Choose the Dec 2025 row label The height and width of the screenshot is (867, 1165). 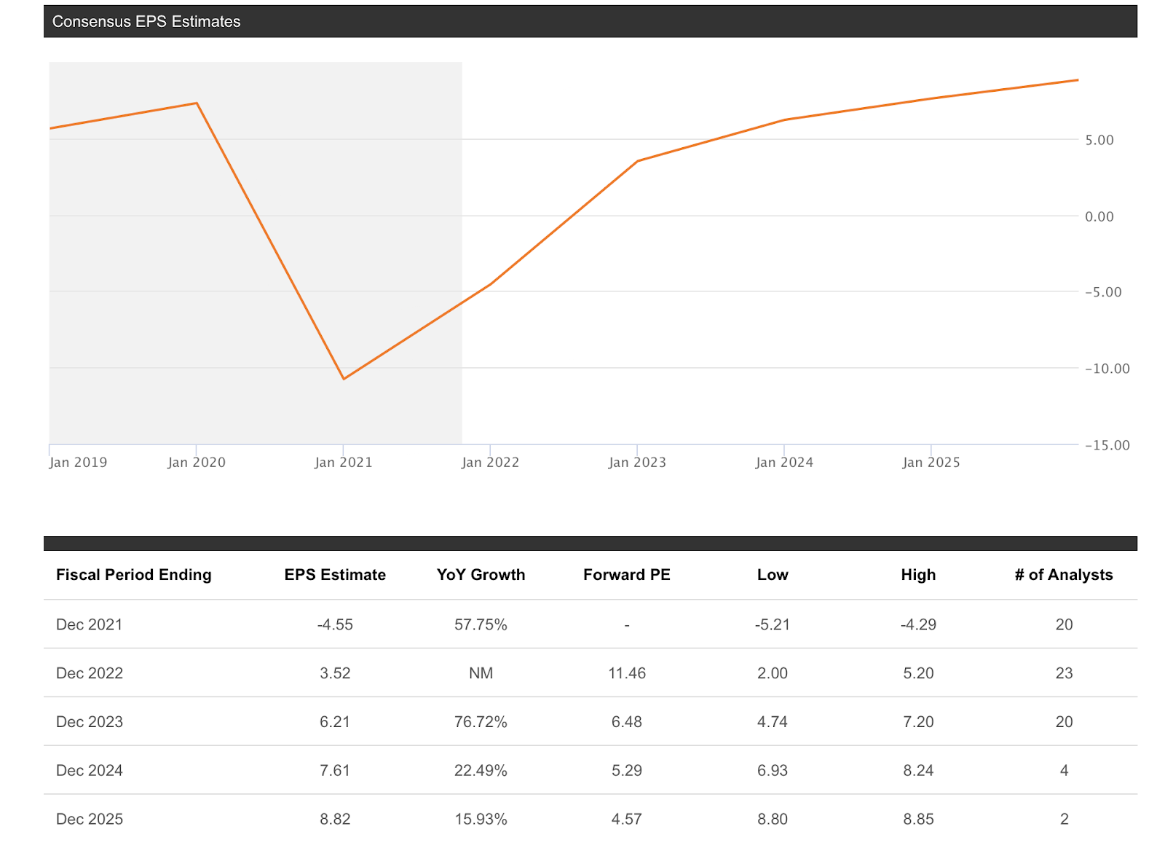coord(90,820)
